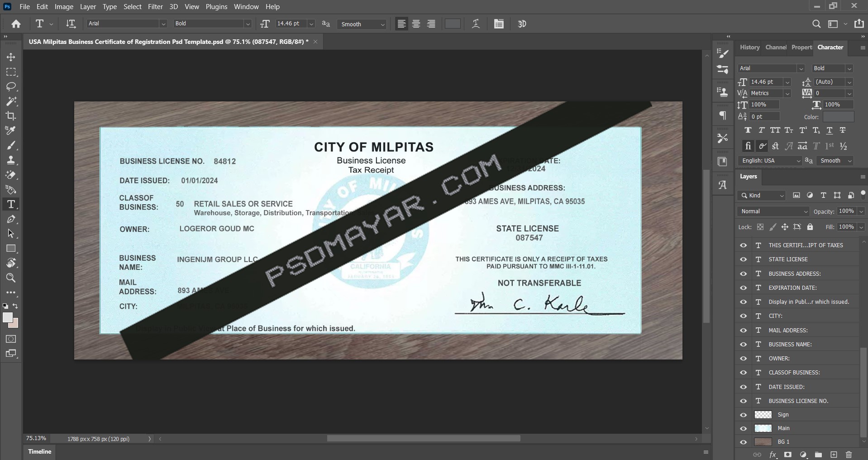
Task: Open blend mode Normal dropdown
Action: (773, 211)
